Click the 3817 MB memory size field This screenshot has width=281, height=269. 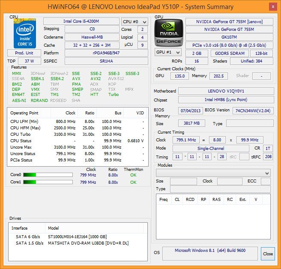tap(191, 123)
